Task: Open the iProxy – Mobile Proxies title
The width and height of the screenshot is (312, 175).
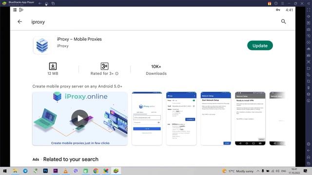Action: click(x=79, y=39)
